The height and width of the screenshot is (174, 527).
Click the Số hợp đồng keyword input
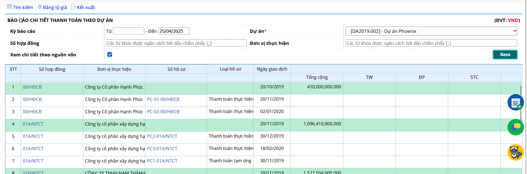point(176,43)
